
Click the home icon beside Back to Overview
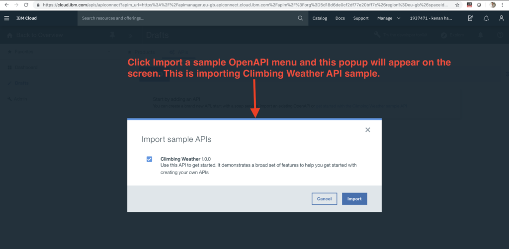pyautogui.click(x=10, y=35)
